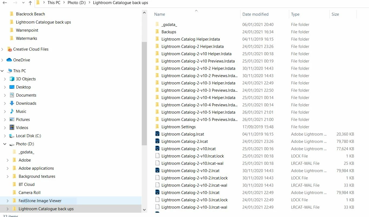This screenshot has width=369, height=217.
Task: Click the Lightroom Settings folder icon
Action: 157,127
